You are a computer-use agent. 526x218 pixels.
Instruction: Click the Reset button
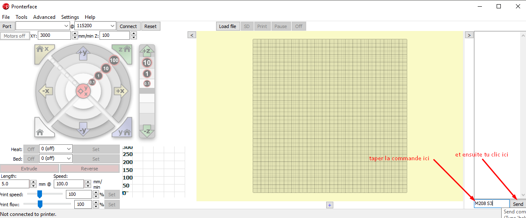150,26
